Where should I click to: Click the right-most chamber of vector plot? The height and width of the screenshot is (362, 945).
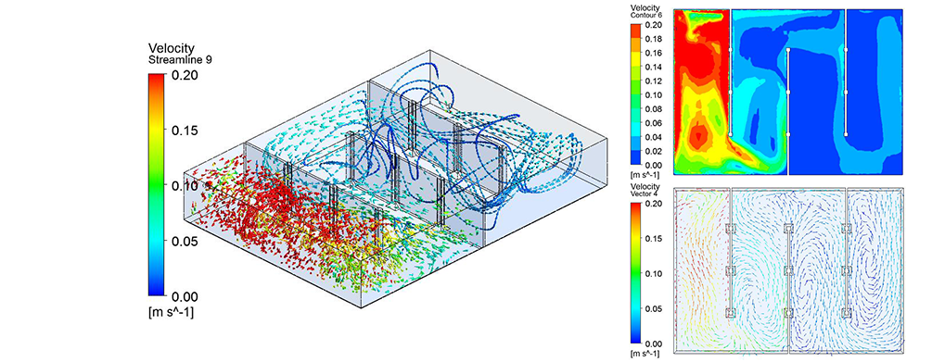pyautogui.click(x=874, y=270)
